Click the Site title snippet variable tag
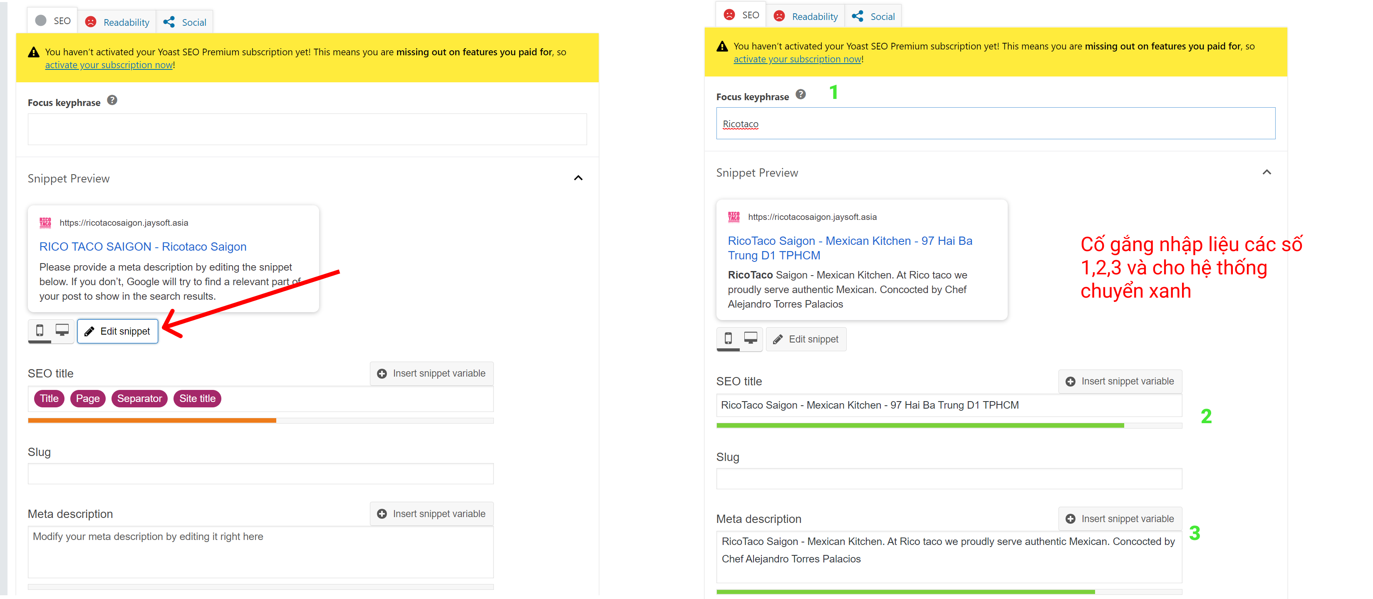The width and height of the screenshot is (1373, 599). click(197, 398)
